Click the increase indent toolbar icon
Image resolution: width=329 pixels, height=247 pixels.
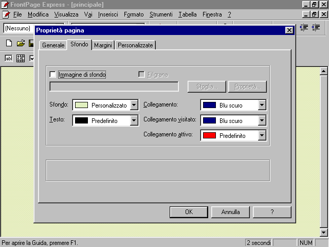316,28
